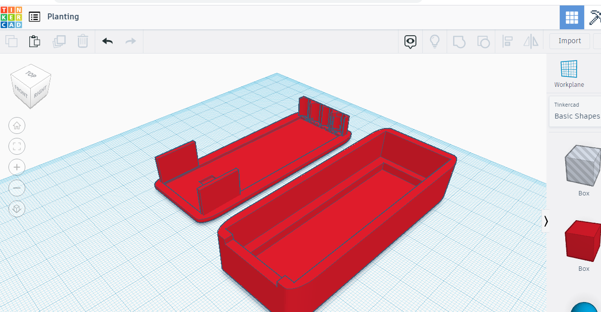Viewport: 601px width, 312px height.
Task: Select the Group shapes icon
Action: [x=459, y=41]
